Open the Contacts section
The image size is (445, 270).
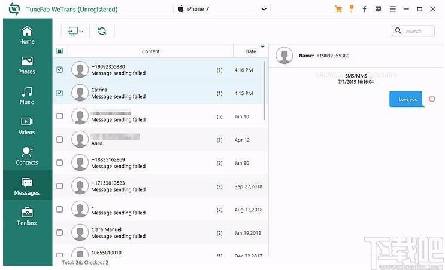pos(27,157)
